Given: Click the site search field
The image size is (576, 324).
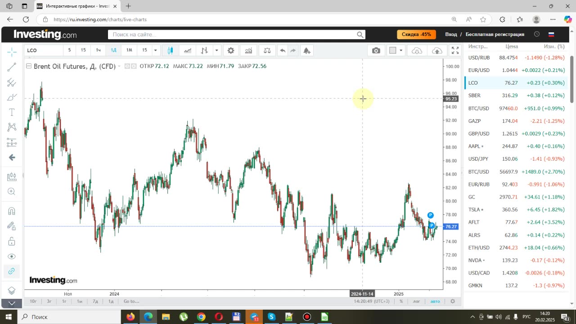Looking at the screenshot, I should (237, 35).
